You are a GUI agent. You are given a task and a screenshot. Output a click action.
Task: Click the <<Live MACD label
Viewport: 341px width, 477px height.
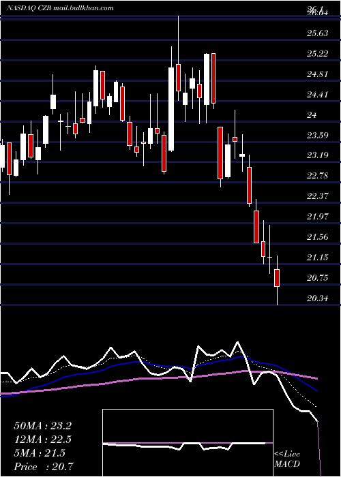point(287,459)
